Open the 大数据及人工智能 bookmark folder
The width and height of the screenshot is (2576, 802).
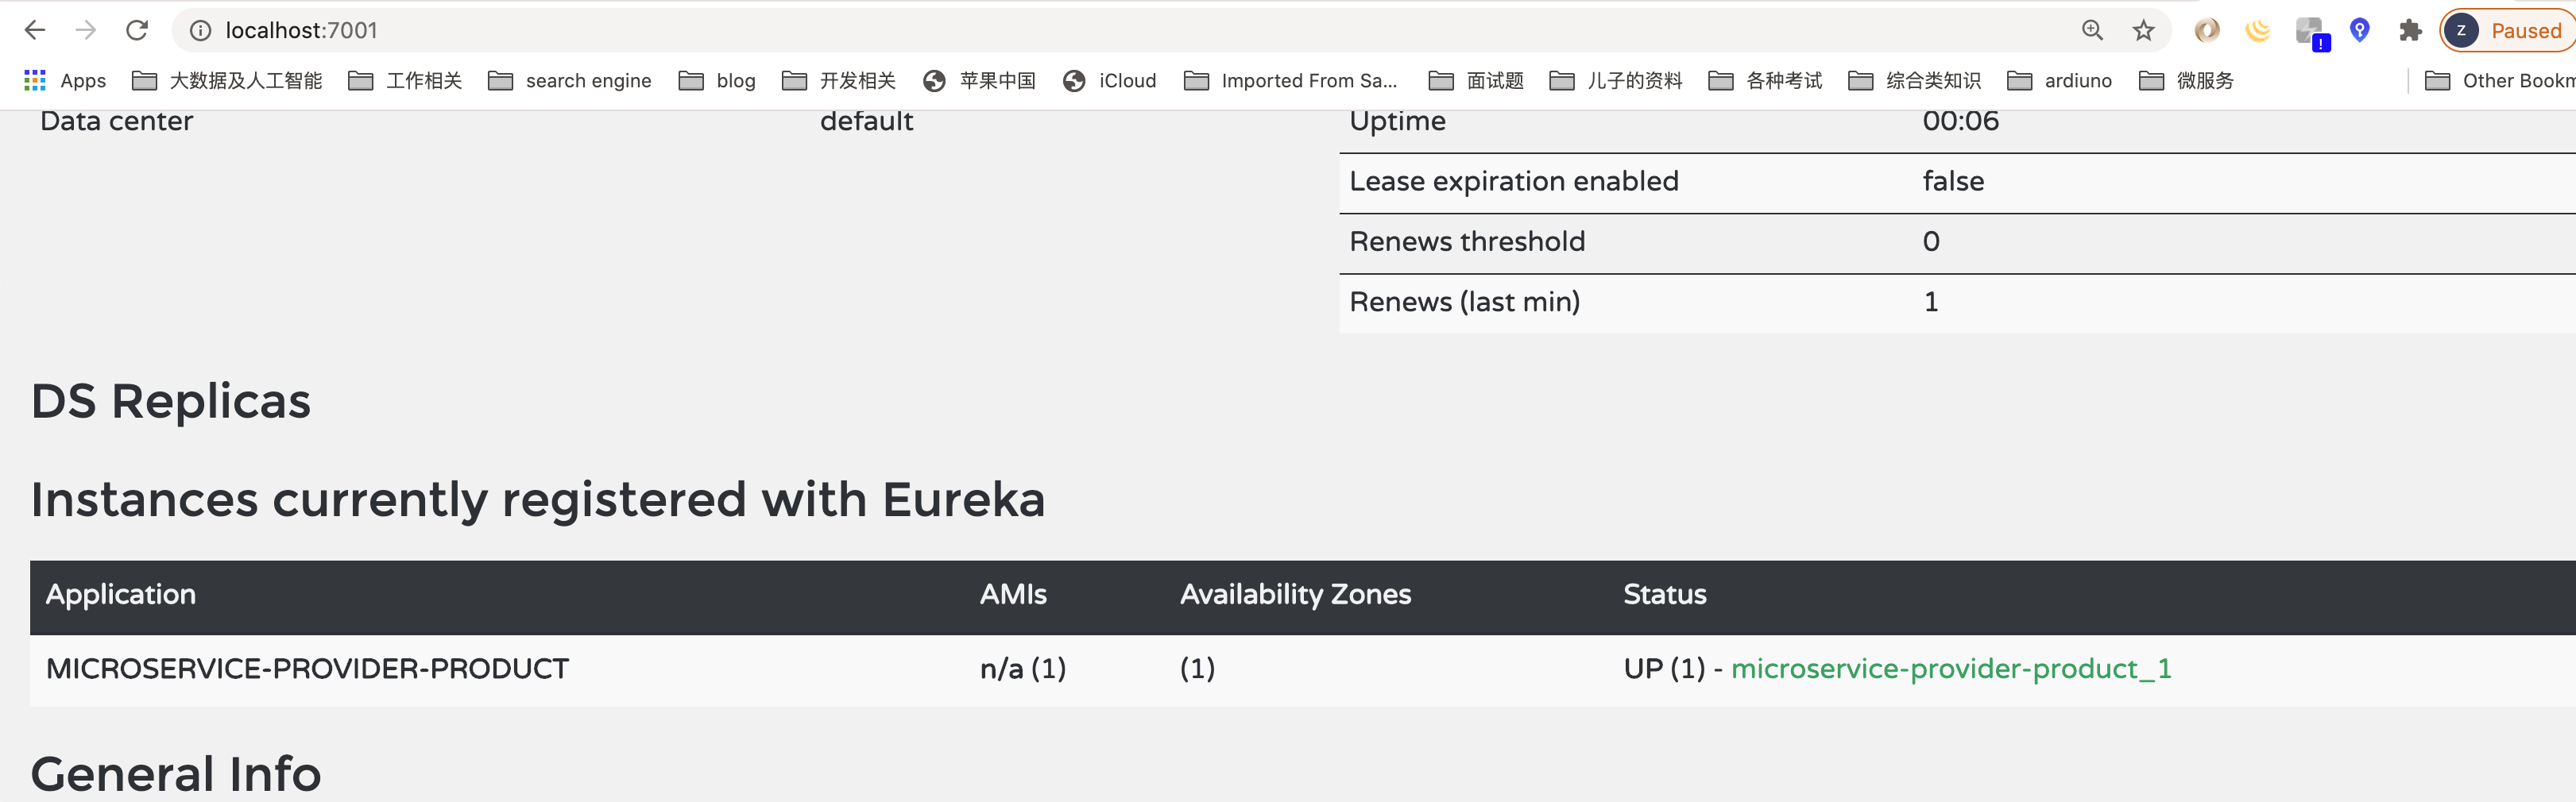pyautogui.click(x=227, y=81)
